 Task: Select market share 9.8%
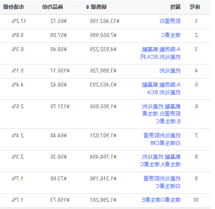click(18, 35)
